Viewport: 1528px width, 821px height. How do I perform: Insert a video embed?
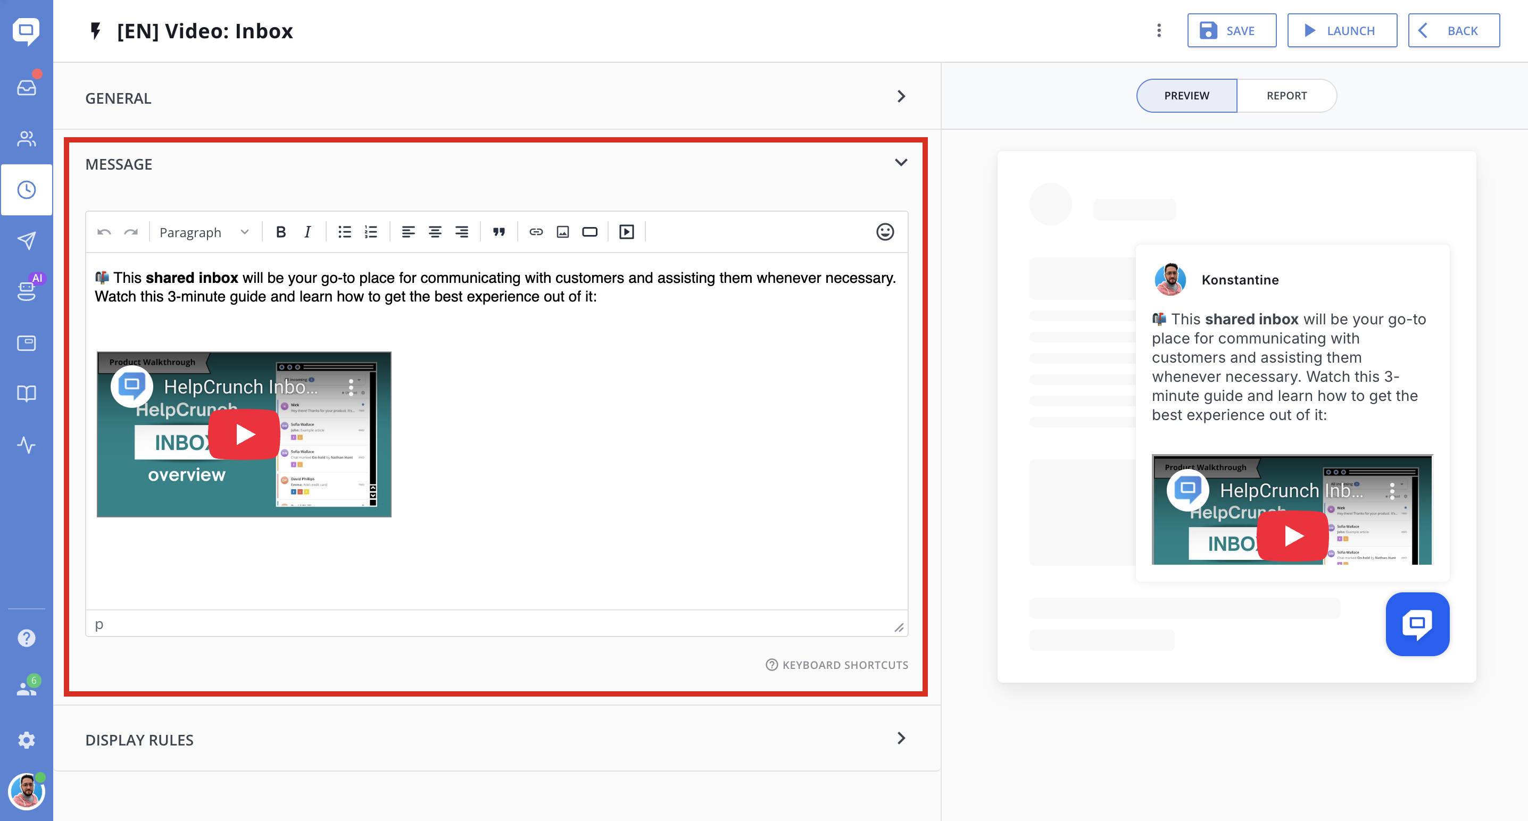point(626,232)
